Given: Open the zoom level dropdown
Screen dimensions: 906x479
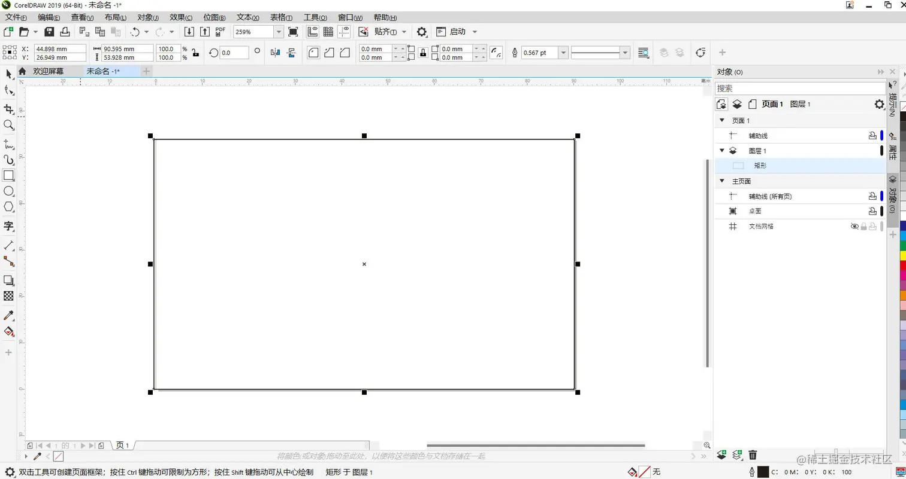Looking at the screenshot, I should click(279, 32).
